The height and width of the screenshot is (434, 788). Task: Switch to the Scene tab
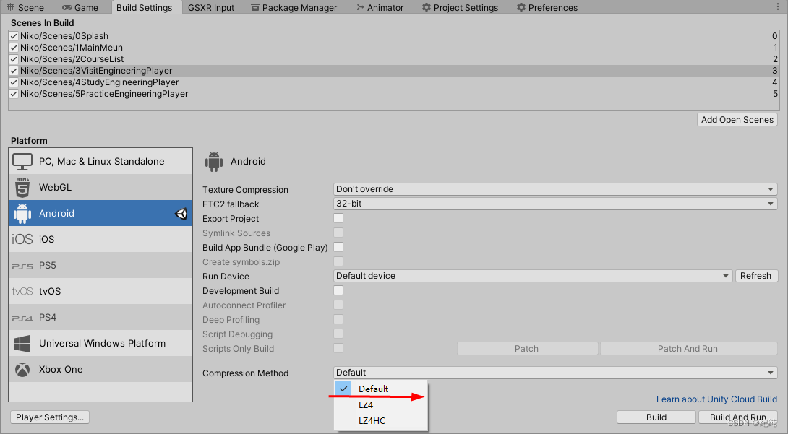point(25,7)
